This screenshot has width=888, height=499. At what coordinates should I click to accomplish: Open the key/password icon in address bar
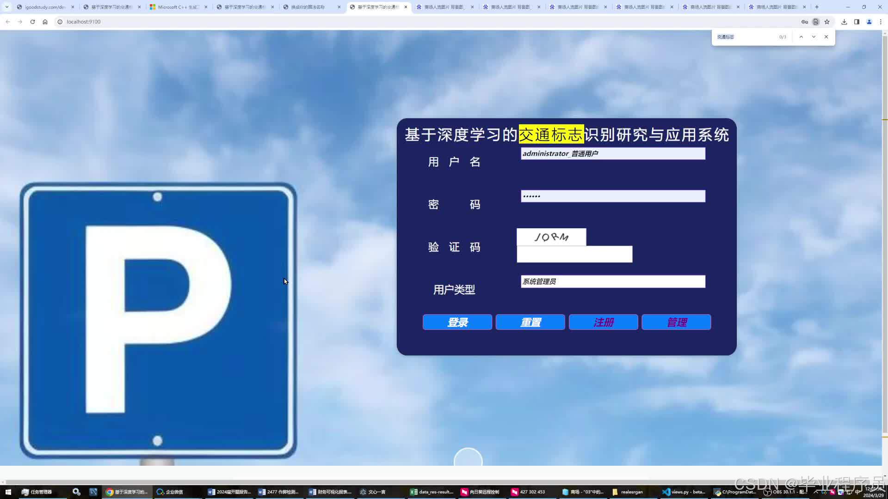(804, 22)
